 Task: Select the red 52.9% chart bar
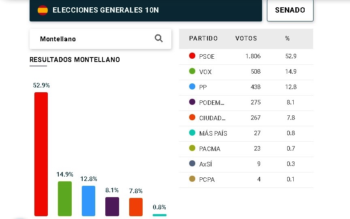[41, 154]
